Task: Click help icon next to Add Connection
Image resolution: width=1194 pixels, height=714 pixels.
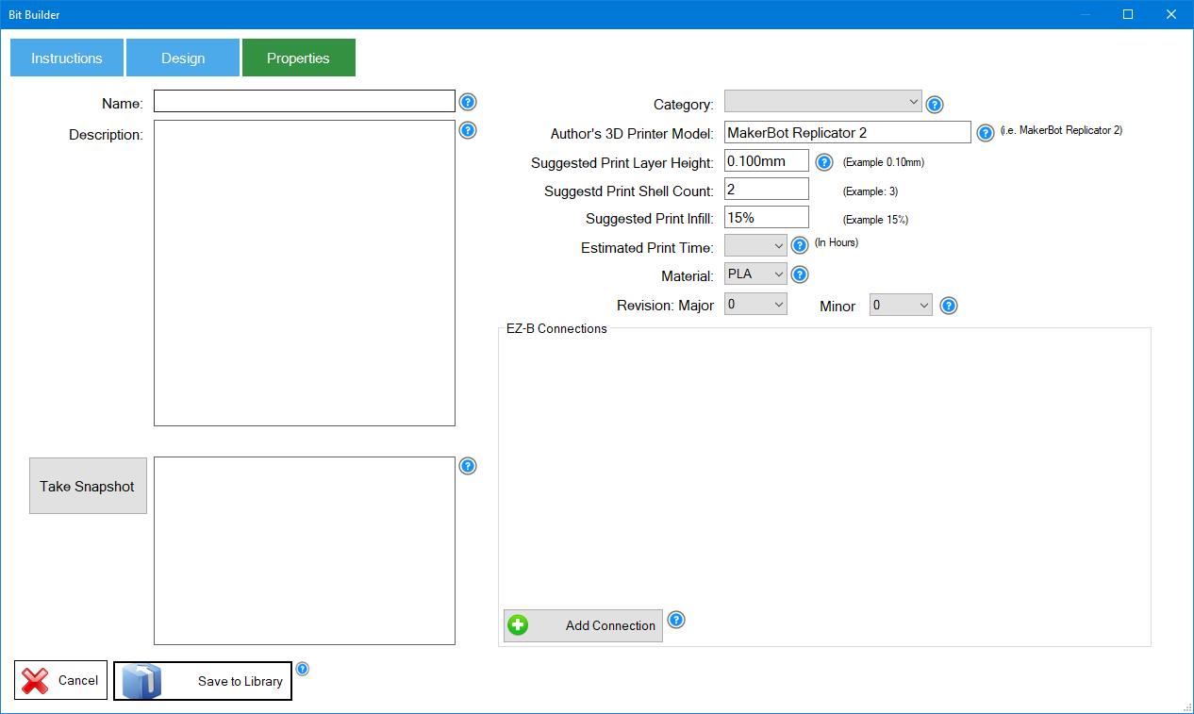Action: pyautogui.click(x=676, y=620)
